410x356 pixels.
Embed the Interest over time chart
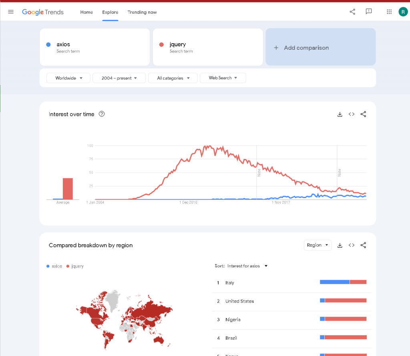352,114
